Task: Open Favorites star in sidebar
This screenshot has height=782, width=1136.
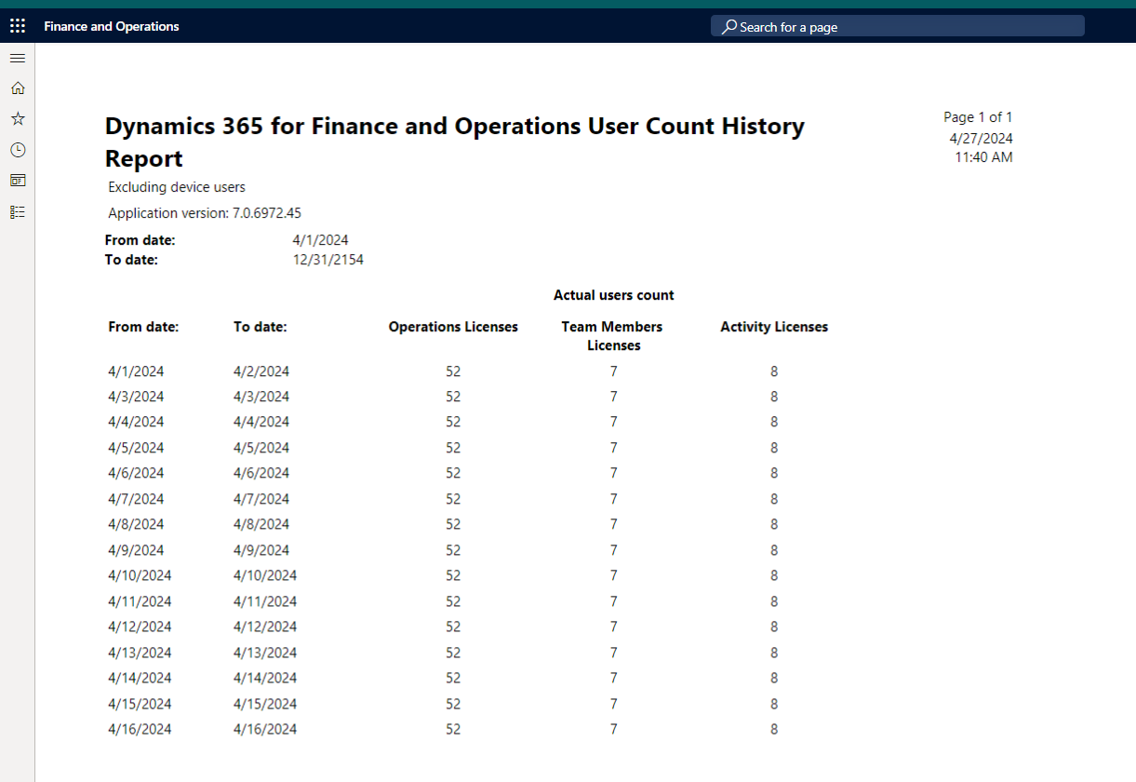Action: (x=18, y=119)
